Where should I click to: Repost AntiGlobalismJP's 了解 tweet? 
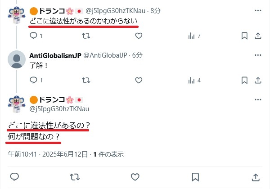[x=86, y=80]
